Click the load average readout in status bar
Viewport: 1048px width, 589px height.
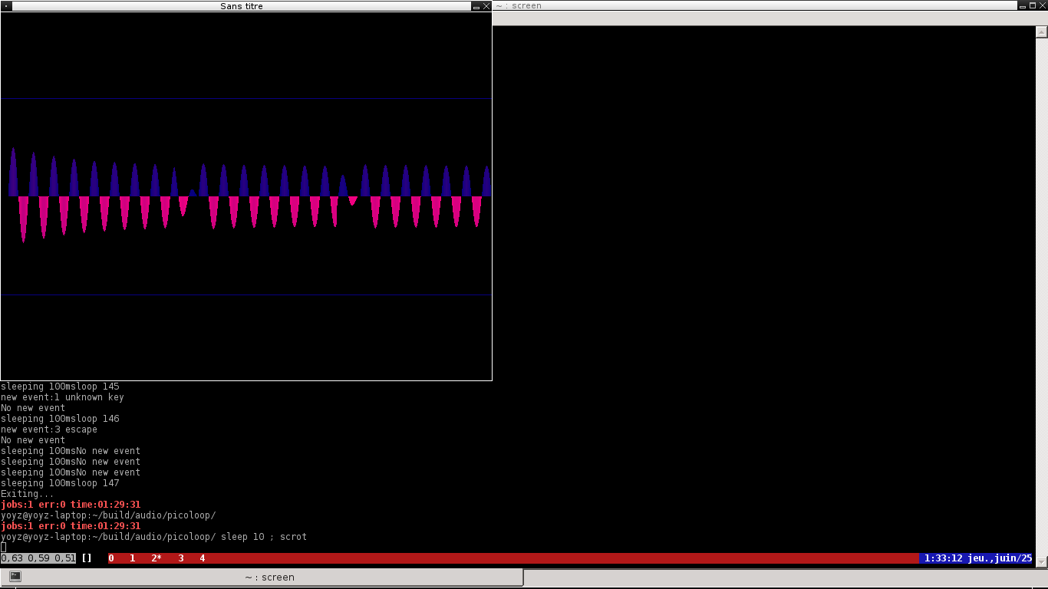(38, 558)
